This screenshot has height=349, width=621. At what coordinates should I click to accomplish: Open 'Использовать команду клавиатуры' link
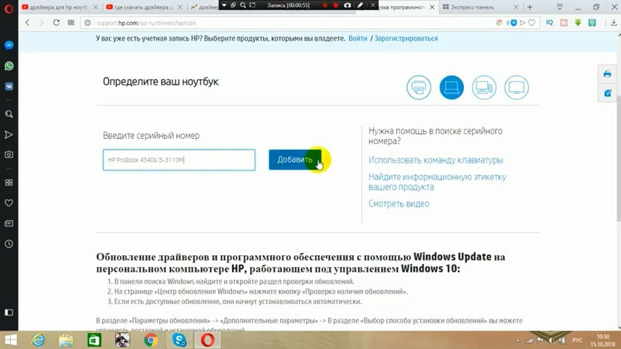pos(436,160)
